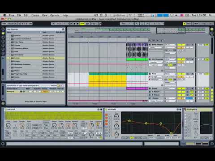215x161 pixels.
Task: Expand the Erosion device folder
Action: [x=10, y=36]
